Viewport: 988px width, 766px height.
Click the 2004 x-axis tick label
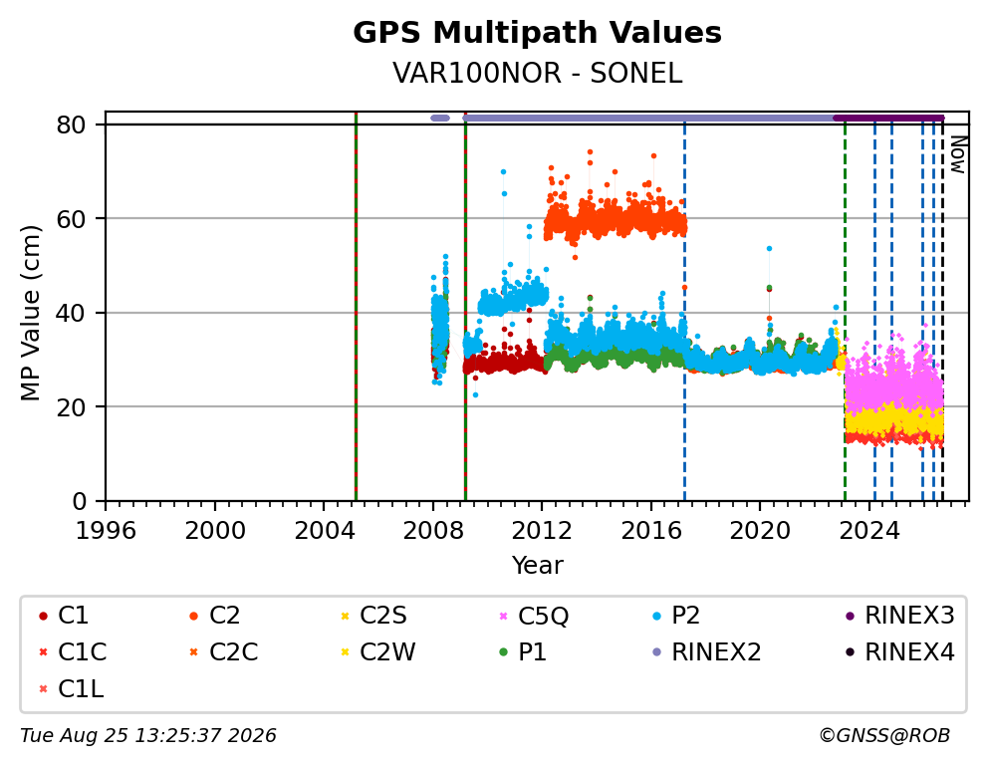[x=324, y=531]
